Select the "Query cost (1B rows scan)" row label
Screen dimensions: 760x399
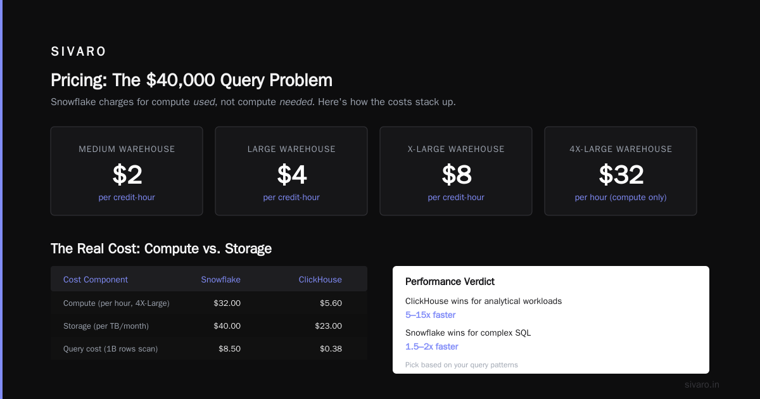pyautogui.click(x=111, y=349)
